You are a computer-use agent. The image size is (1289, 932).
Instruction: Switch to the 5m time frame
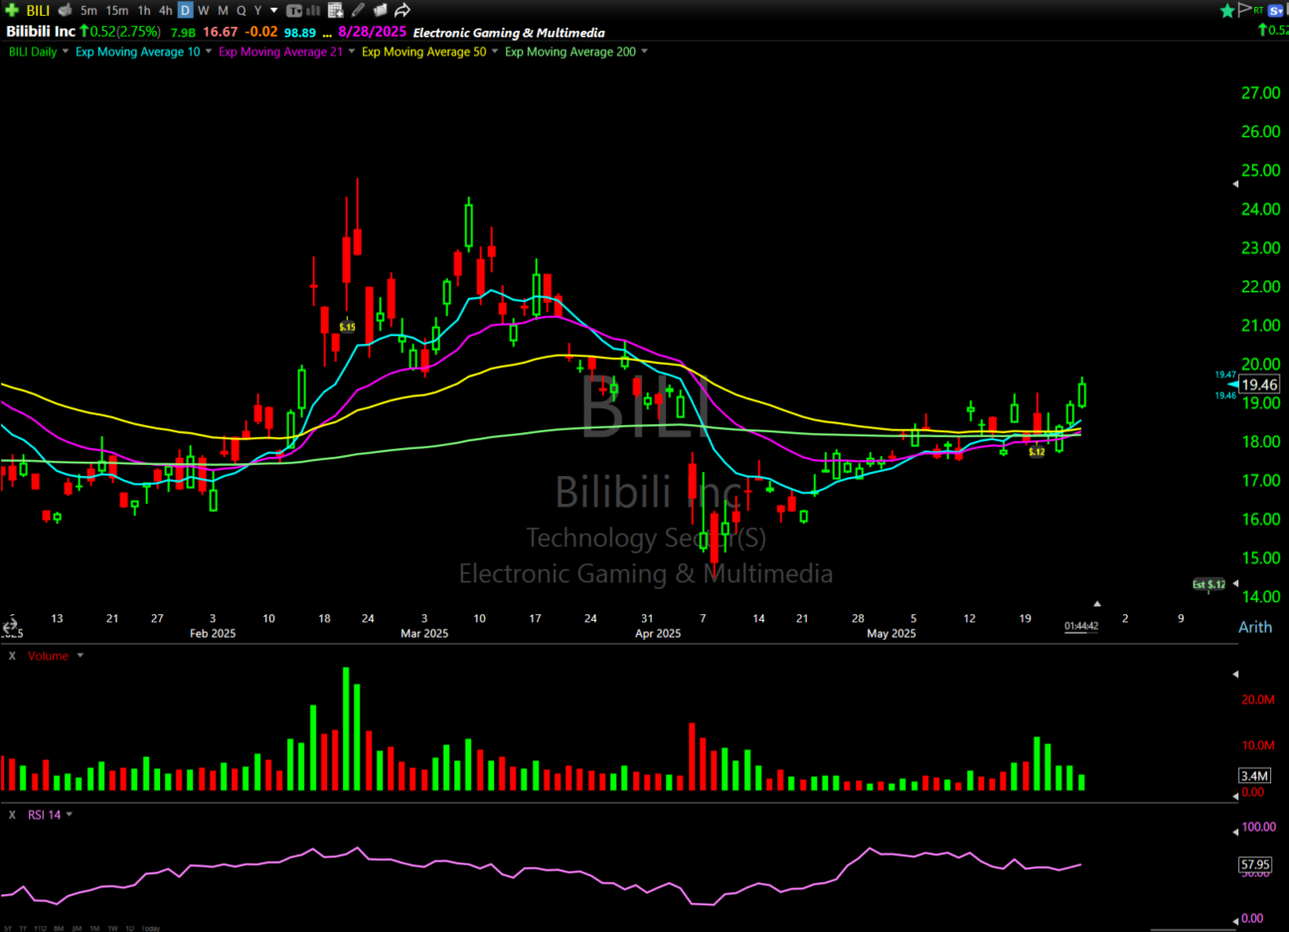tap(88, 11)
